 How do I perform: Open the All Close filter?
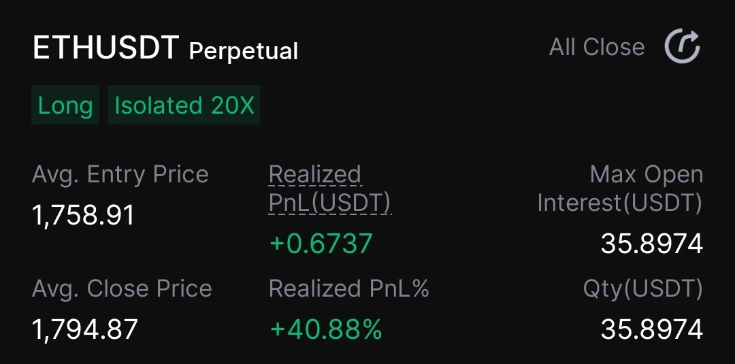(x=596, y=47)
